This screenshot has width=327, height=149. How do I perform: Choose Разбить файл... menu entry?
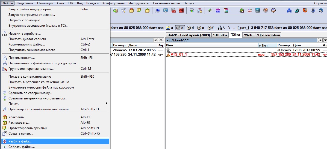(55, 141)
